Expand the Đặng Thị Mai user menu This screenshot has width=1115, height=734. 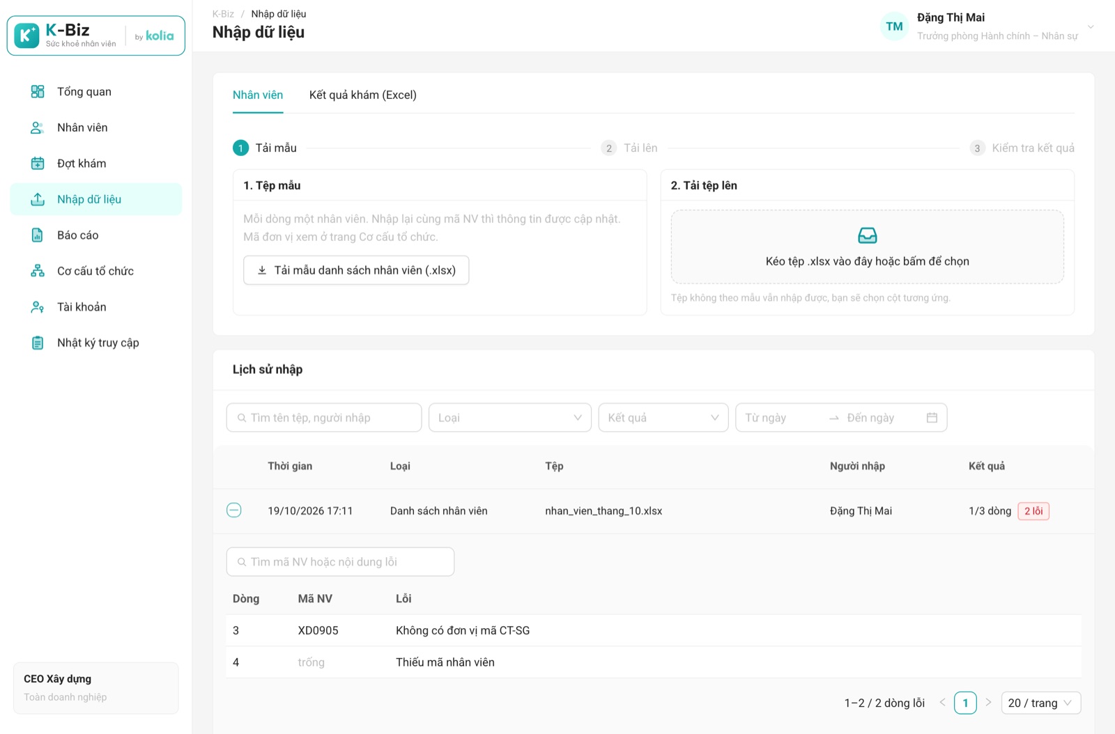coord(1091,27)
